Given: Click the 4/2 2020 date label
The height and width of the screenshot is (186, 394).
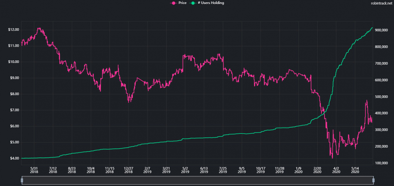Looking at the screenshot, I should click(x=336, y=170).
